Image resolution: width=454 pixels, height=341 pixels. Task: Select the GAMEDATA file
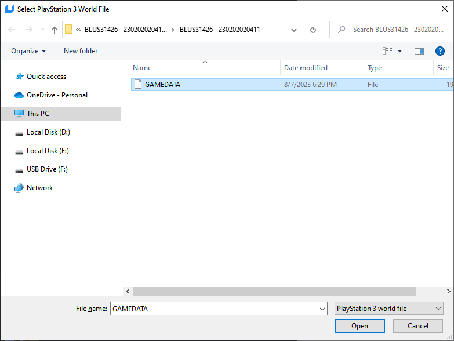292,85
